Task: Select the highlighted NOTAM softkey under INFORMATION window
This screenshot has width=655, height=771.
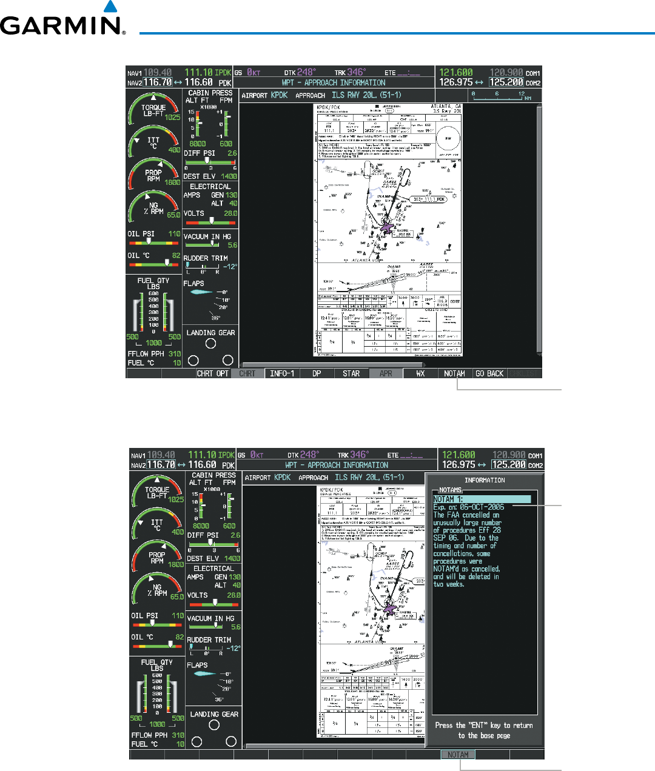Action: click(458, 755)
